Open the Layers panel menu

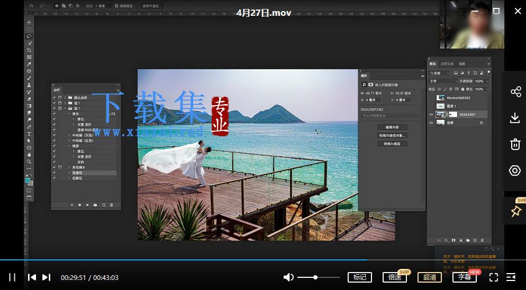point(488,63)
